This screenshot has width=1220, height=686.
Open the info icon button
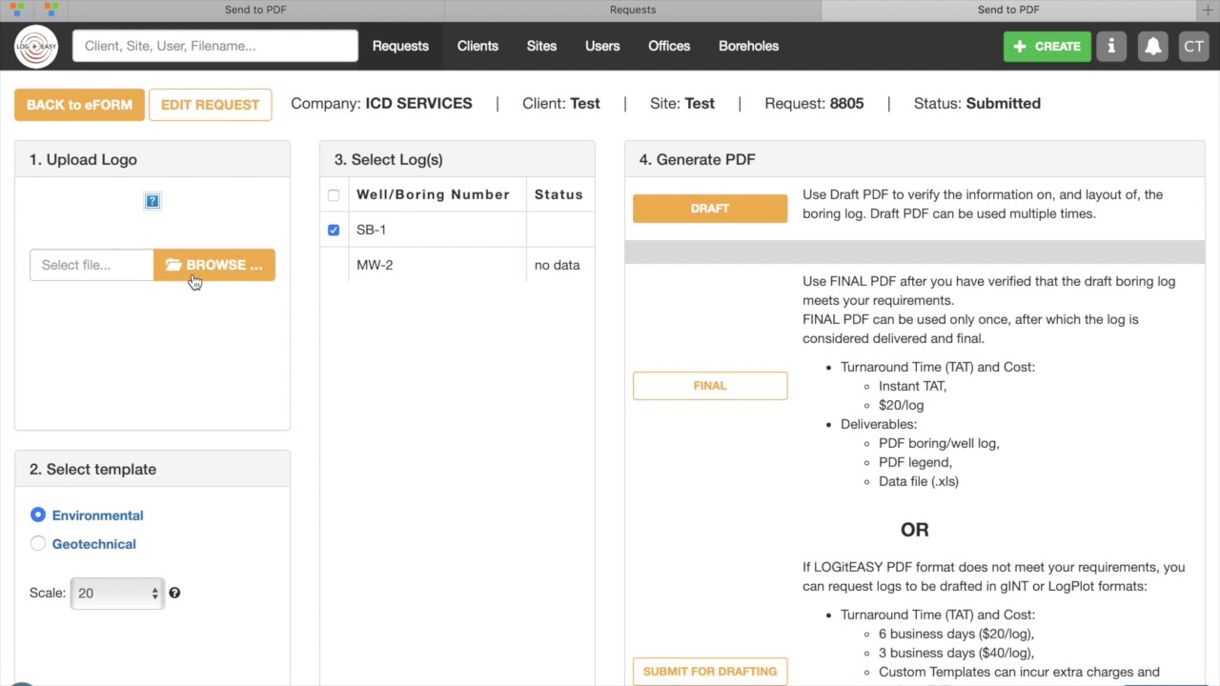[1110, 46]
